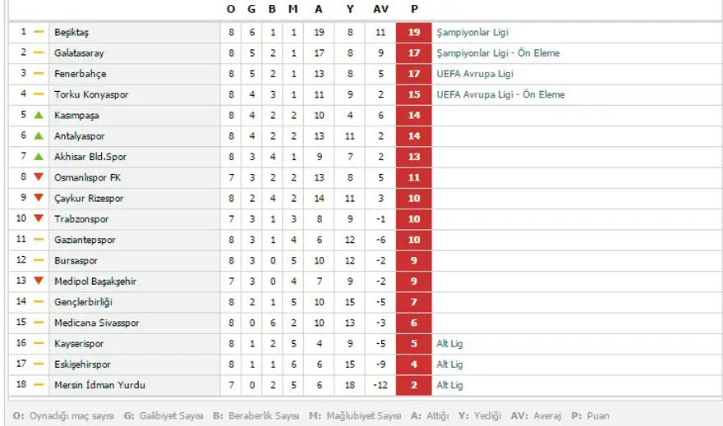Open the Beşiktaş team link

pyautogui.click(x=71, y=32)
